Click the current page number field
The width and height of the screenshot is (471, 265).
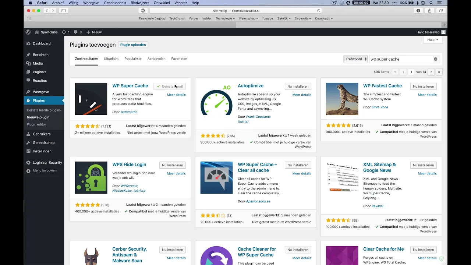(411, 72)
